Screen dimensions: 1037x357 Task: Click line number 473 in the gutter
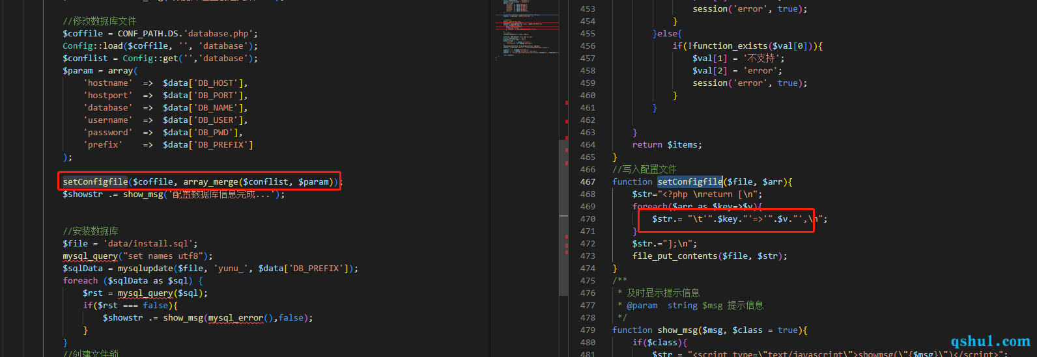[588, 256]
